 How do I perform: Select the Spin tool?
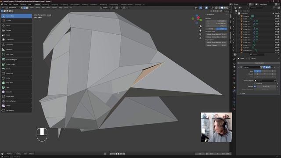pyautogui.click(x=16, y=87)
